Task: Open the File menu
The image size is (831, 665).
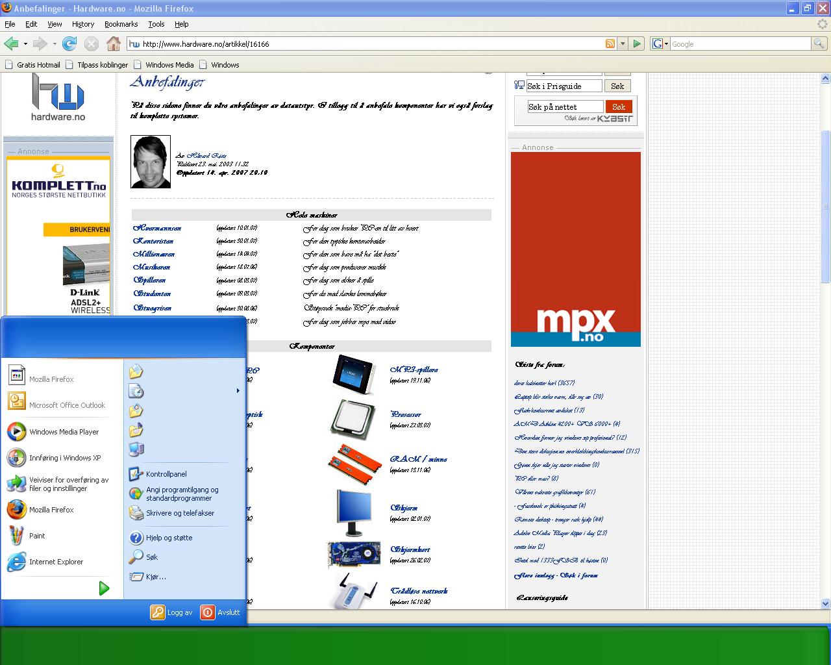Action: [10, 24]
